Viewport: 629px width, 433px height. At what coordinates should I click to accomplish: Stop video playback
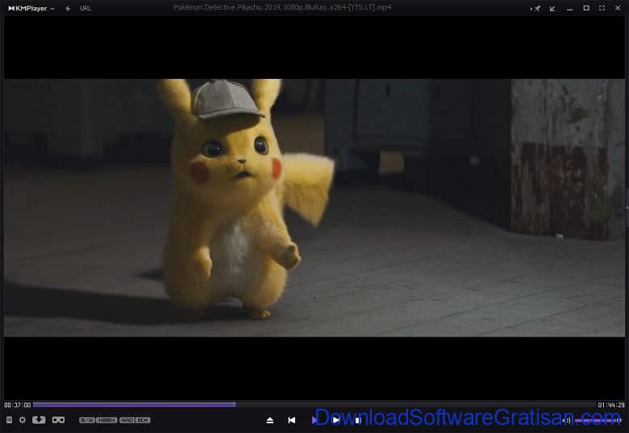point(358,420)
